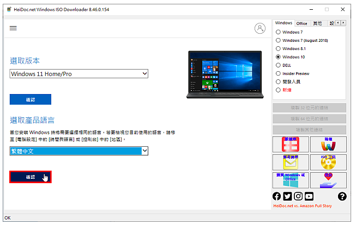Screen dimensions: 356x225
Task: Click the 選取產品語言 heading
Action: [32, 120]
